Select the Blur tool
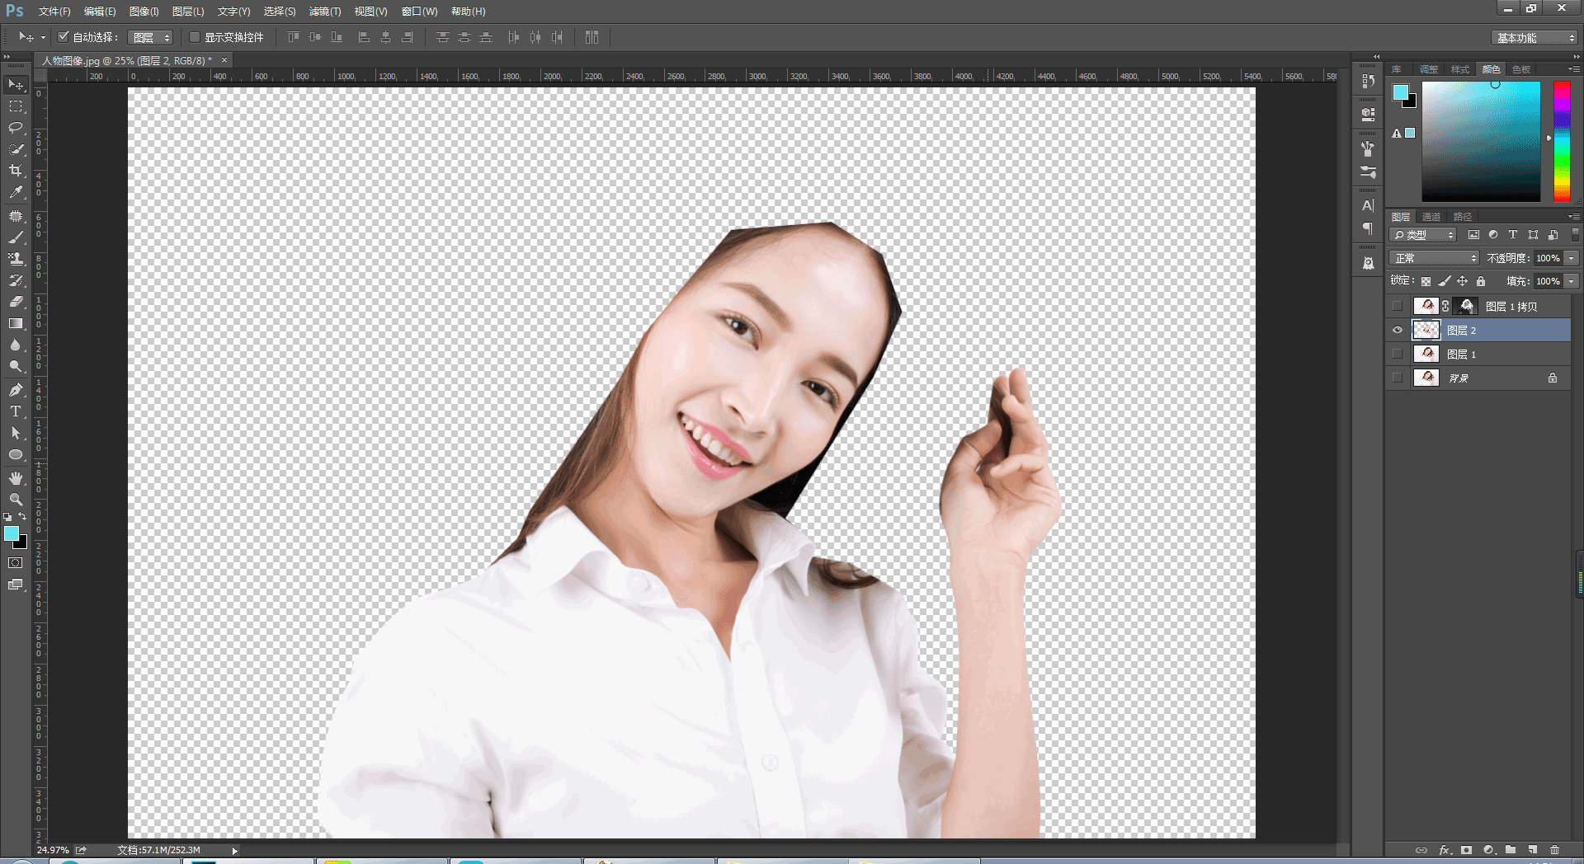The image size is (1584, 864). tap(16, 345)
